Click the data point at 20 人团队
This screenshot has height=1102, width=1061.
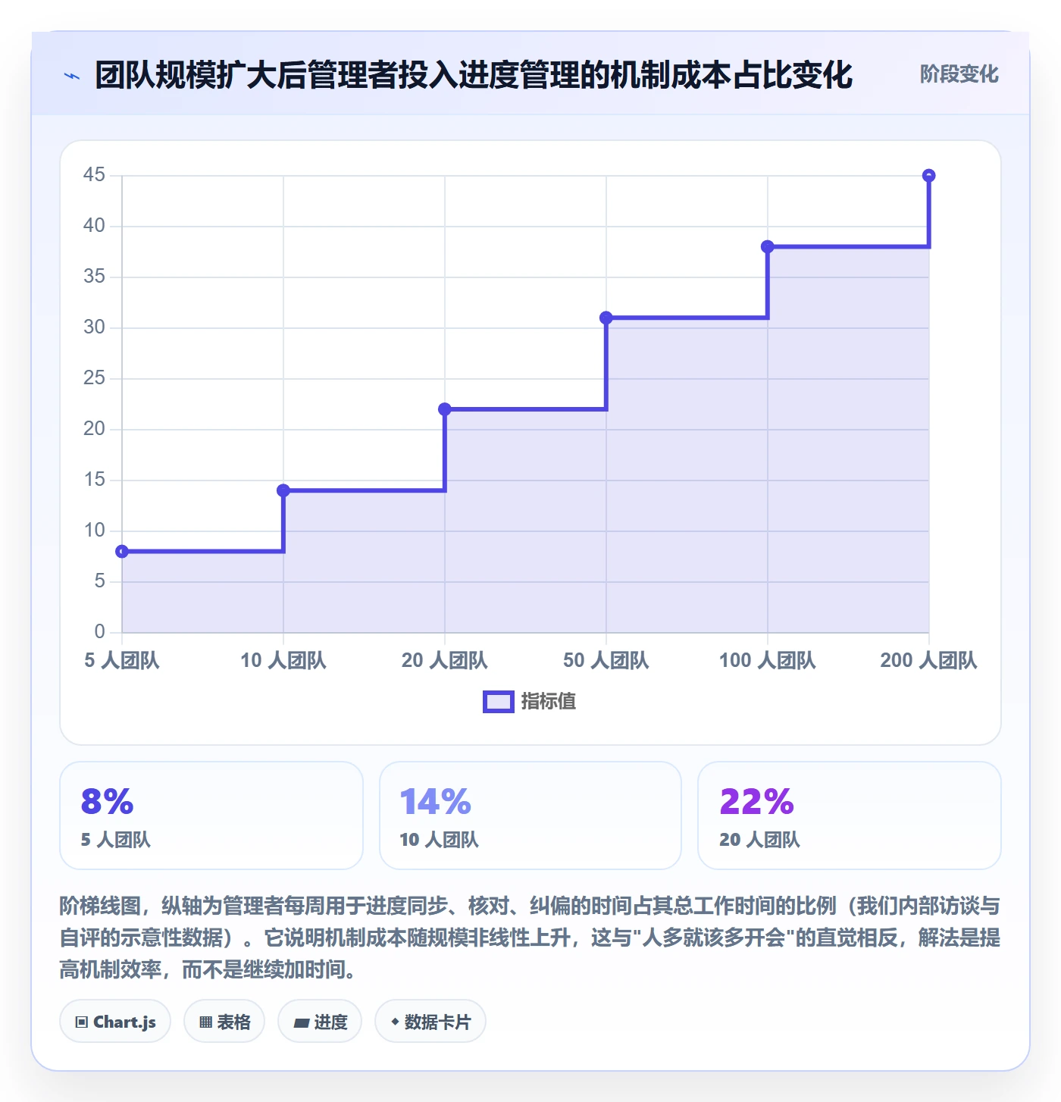click(x=445, y=409)
